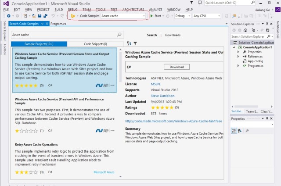Open the Solution Explorer window options dropdown
Image resolution: width=281 pixels, height=186 pixels.
pos(263,24)
